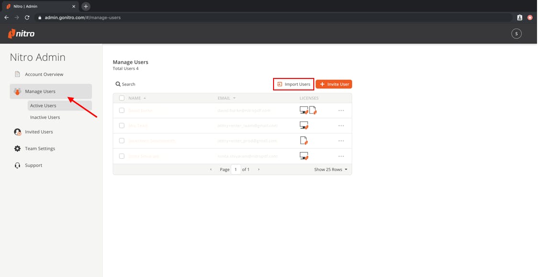538x277 pixels.
Task: Open the search field via magnifier icon
Action: point(118,84)
